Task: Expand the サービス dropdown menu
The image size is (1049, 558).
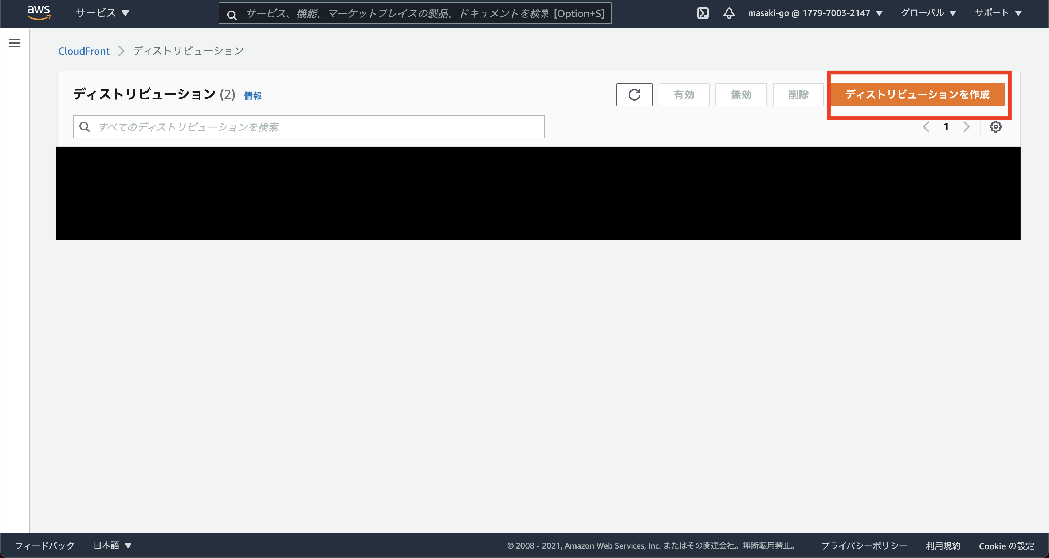Action: [103, 13]
